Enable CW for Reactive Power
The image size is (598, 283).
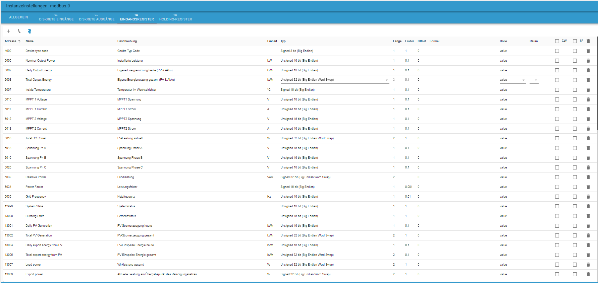tap(557, 177)
